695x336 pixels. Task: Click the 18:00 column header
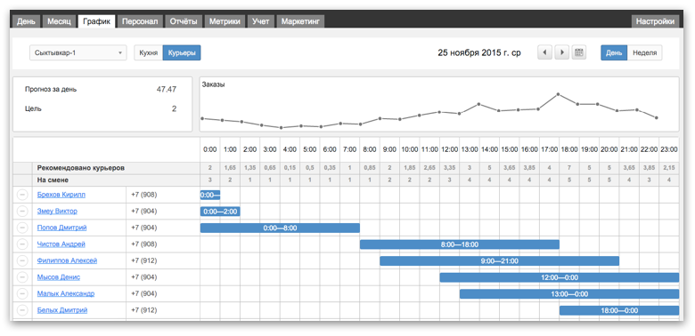pyautogui.click(x=569, y=150)
